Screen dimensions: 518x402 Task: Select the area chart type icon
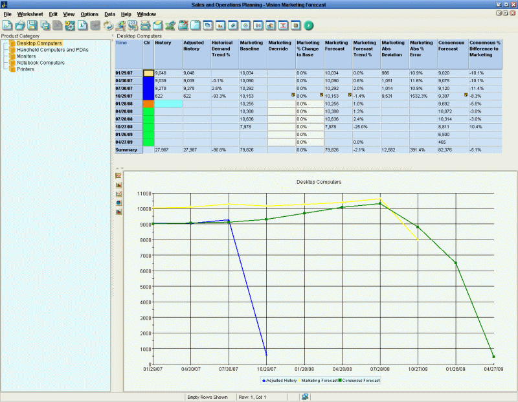click(x=118, y=212)
